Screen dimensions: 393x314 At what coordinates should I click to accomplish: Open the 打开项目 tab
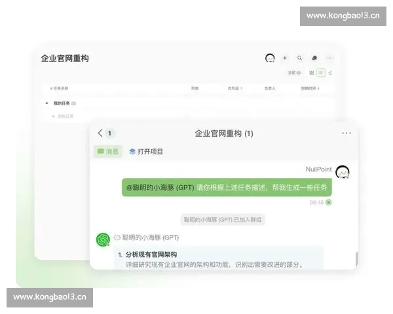tap(146, 152)
